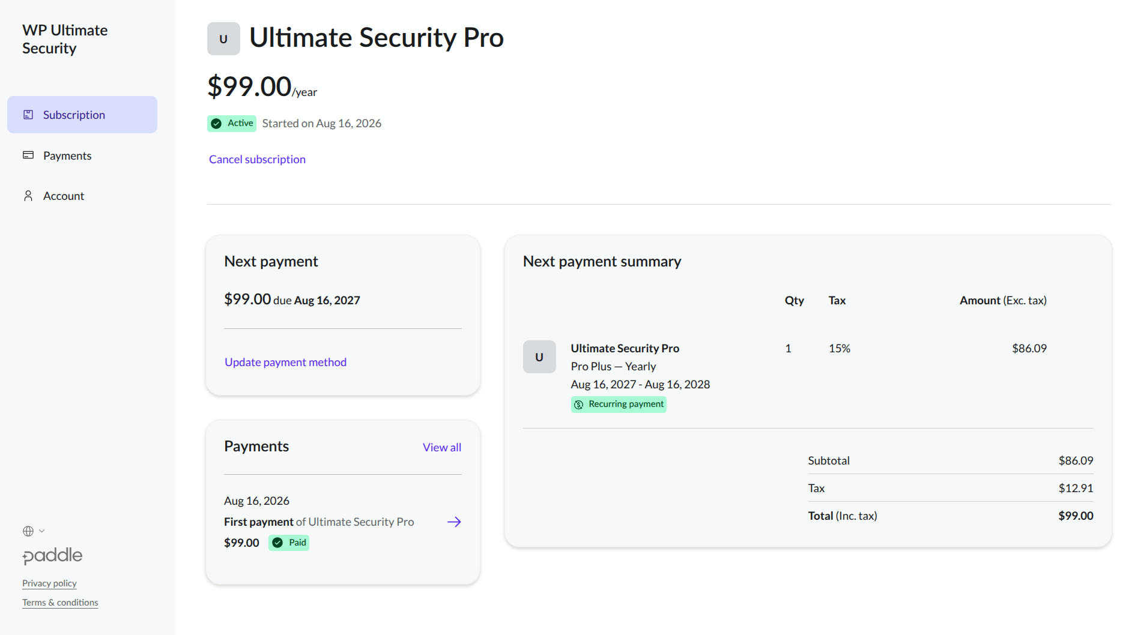The width and height of the screenshot is (1129, 635).
Task: Click the Qty column header
Action: point(794,300)
